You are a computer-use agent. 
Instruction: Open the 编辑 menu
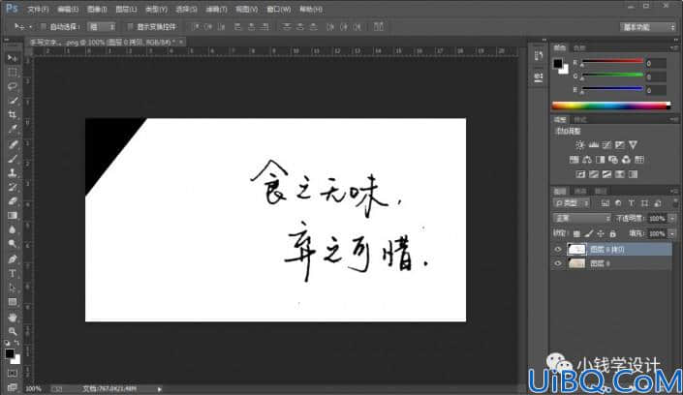[x=68, y=9]
